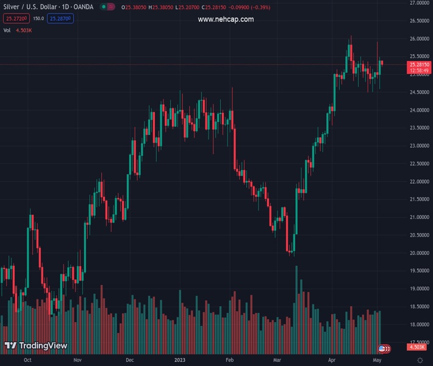Click the 20.00000 price axis level

tap(420, 253)
